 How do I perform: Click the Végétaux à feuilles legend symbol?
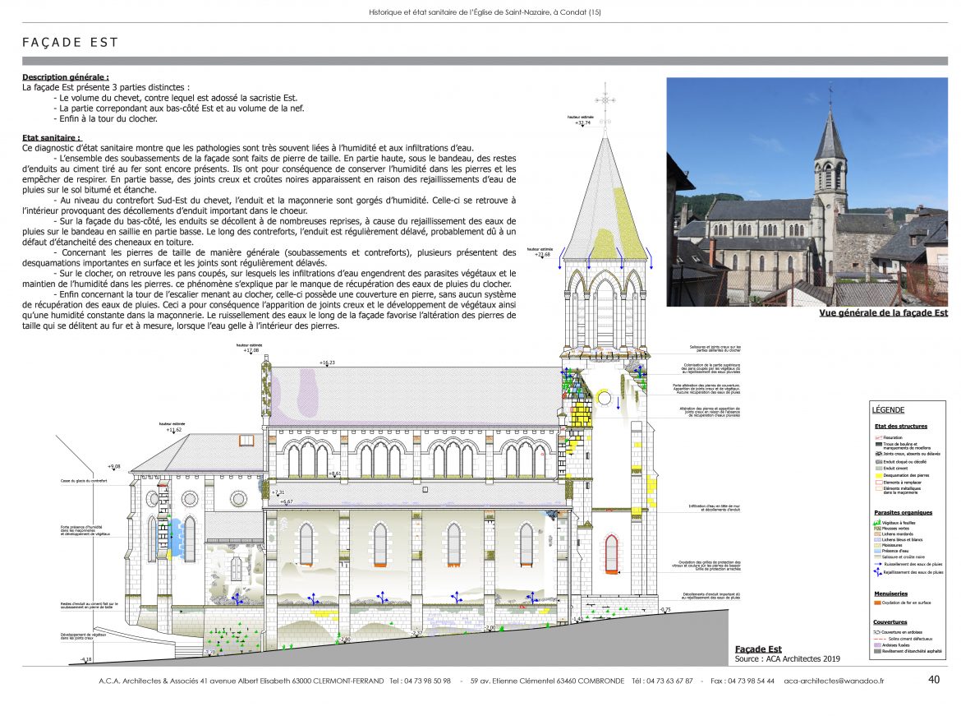(877, 523)
